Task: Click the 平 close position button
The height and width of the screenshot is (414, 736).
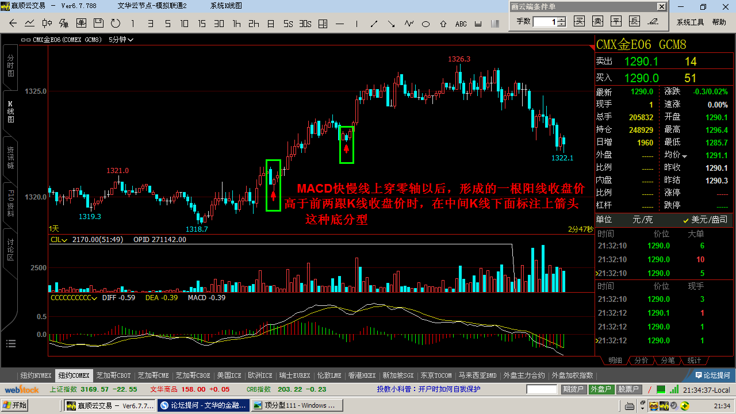Action: pos(616,21)
